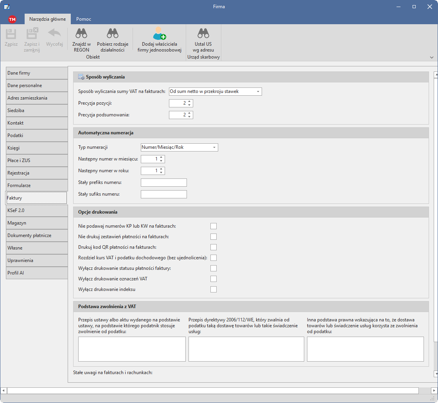Increase 'Następny numer w miesiącu' value
This screenshot has width=438, height=403.
coord(161,157)
